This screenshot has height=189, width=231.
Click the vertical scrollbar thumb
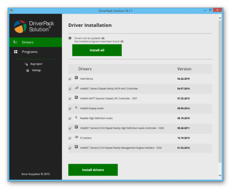[220, 91]
